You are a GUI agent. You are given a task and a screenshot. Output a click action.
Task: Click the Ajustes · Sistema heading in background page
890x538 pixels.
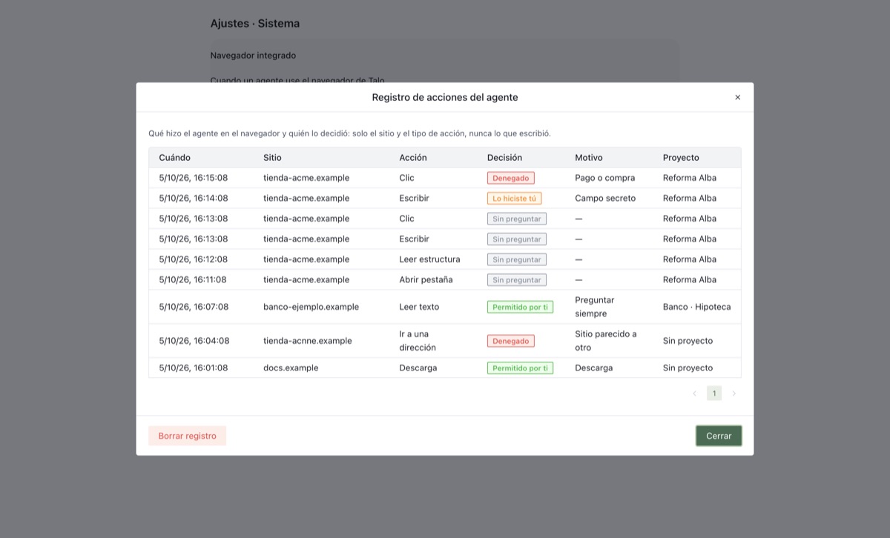255,24
